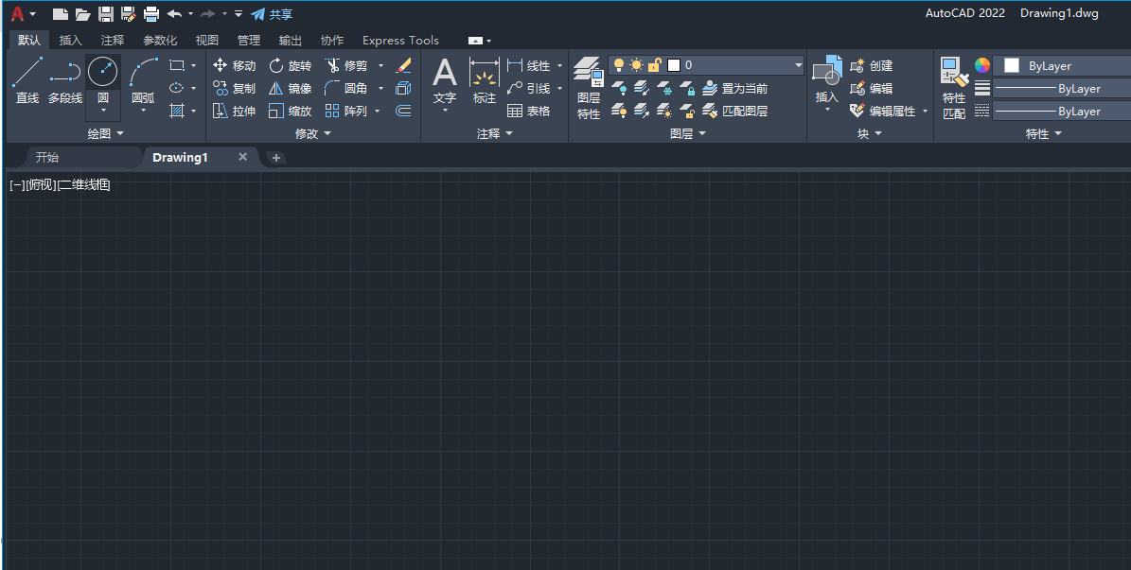This screenshot has width=1131, height=570.
Task: Select the 多段线 (Polyline) tool
Action: (65, 74)
